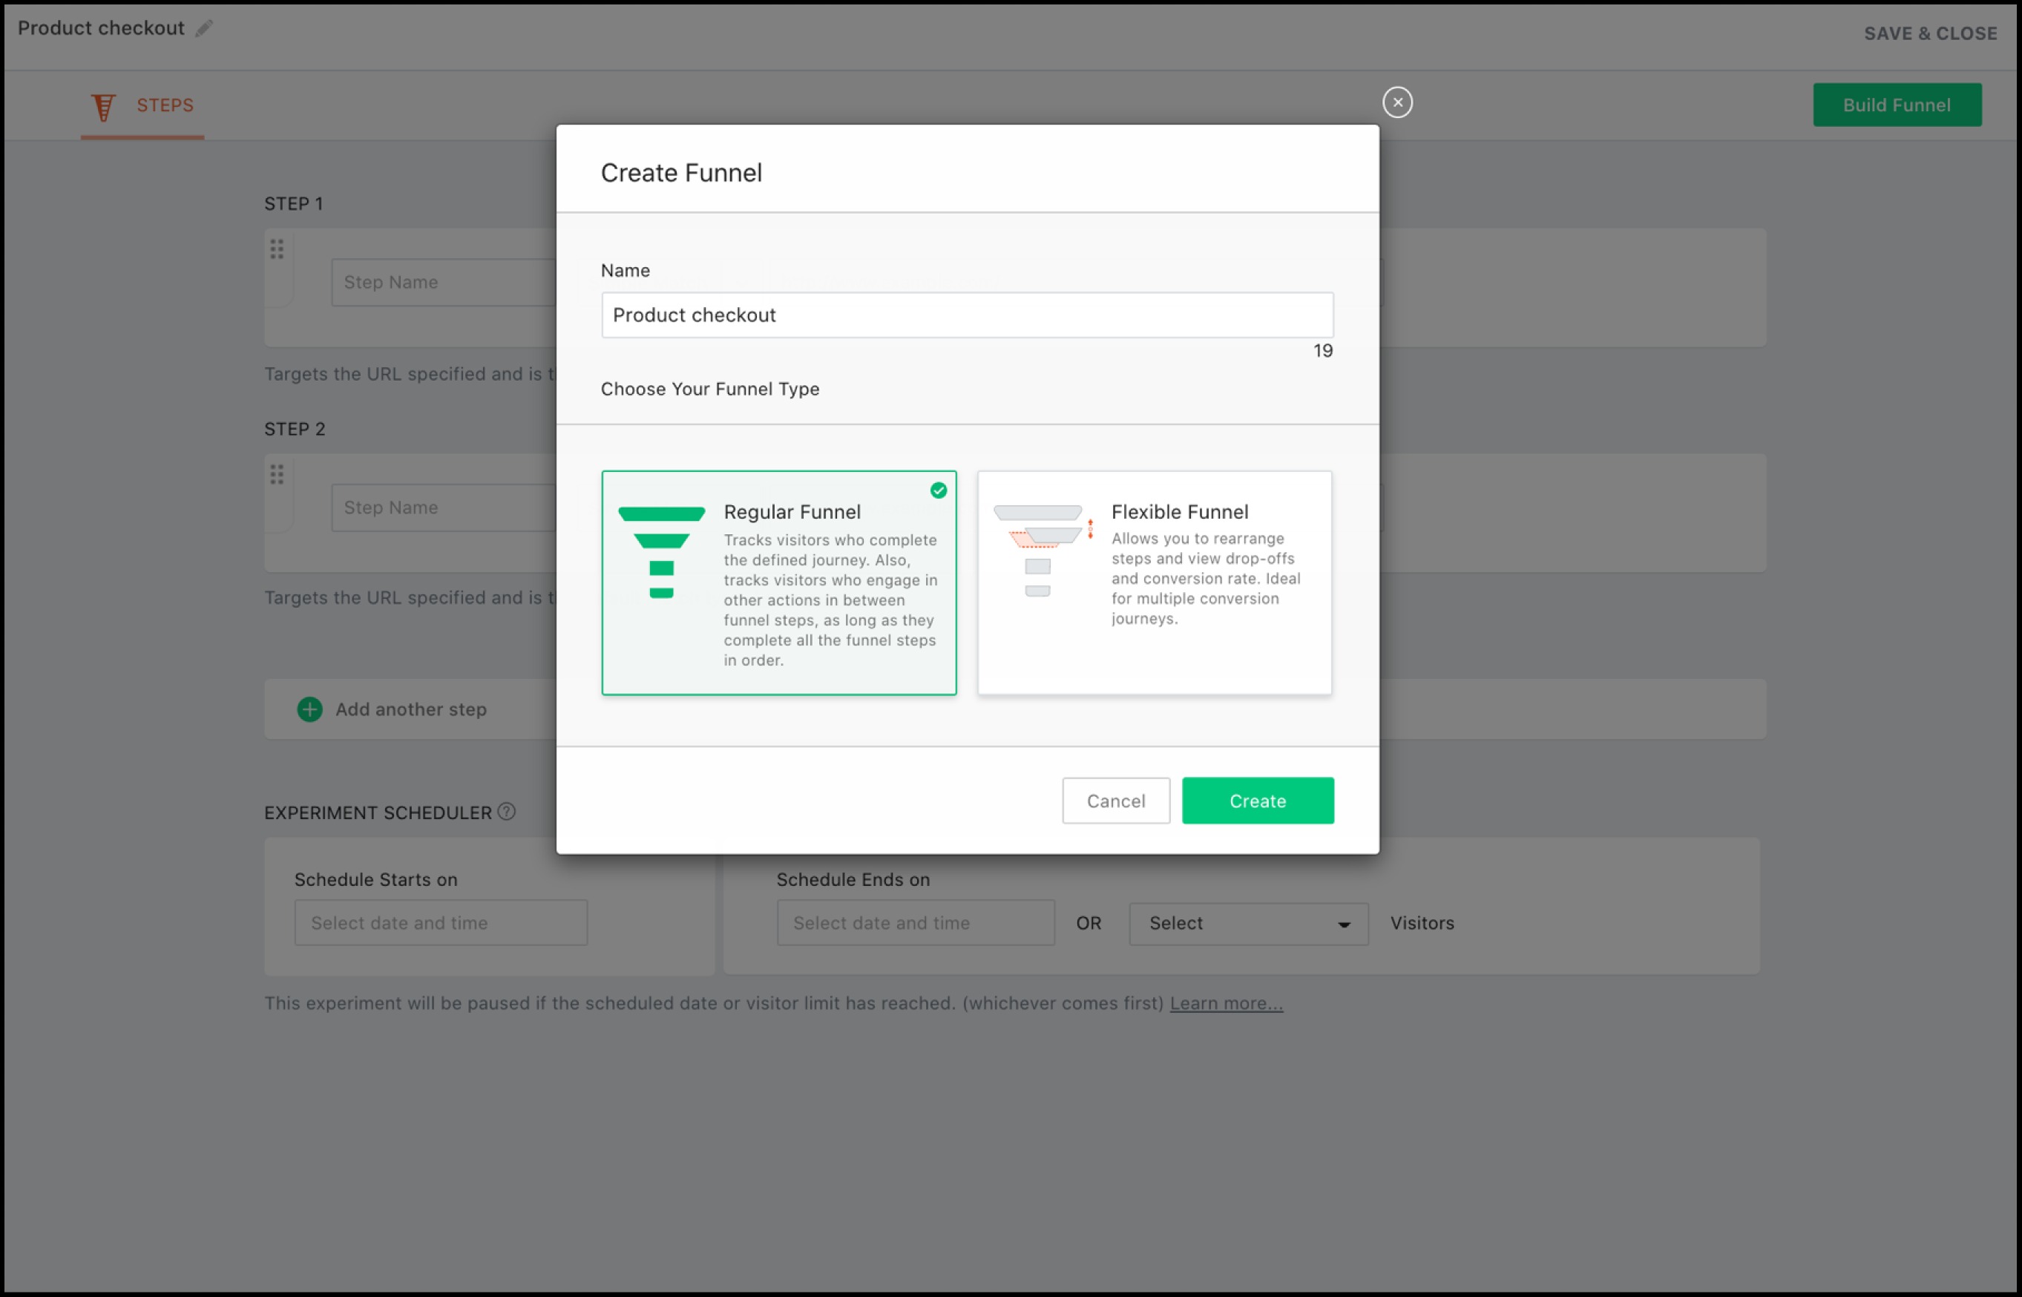The width and height of the screenshot is (2022, 1297).
Task: Close the Create Funnel dialog with X icon
Action: point(1397,102)
